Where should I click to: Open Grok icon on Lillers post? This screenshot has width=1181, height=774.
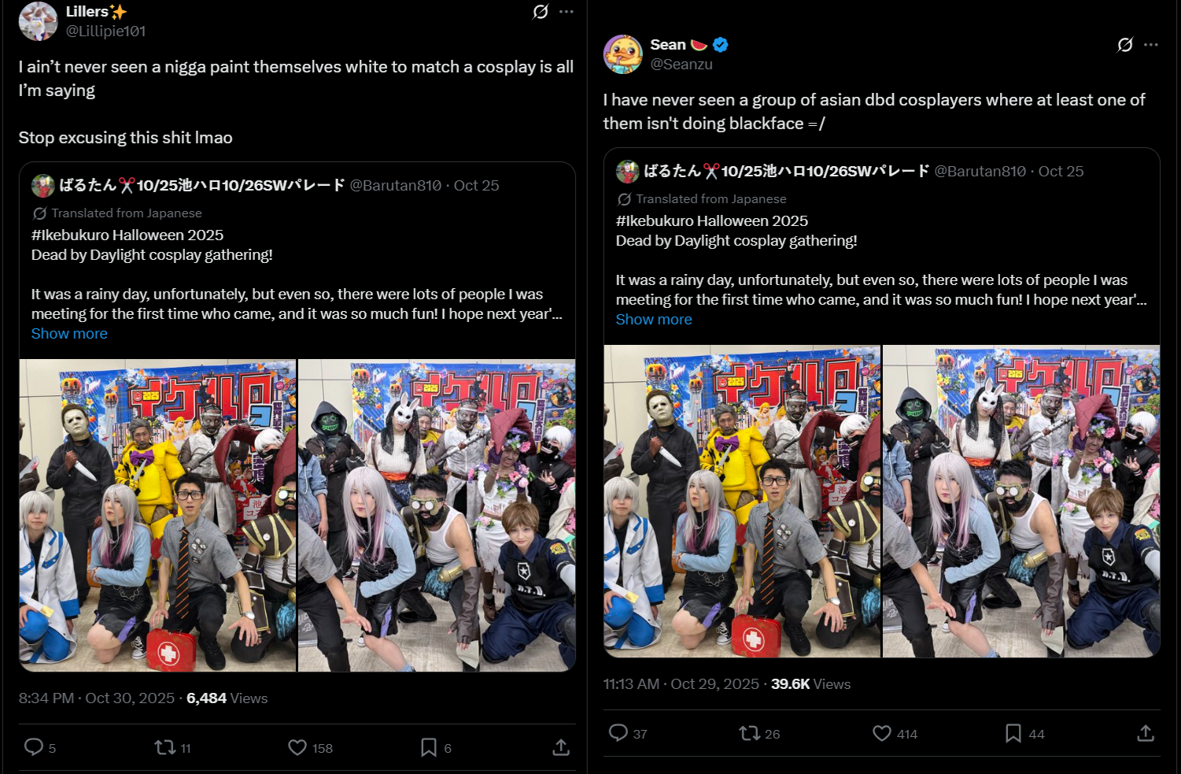(541, 12)
